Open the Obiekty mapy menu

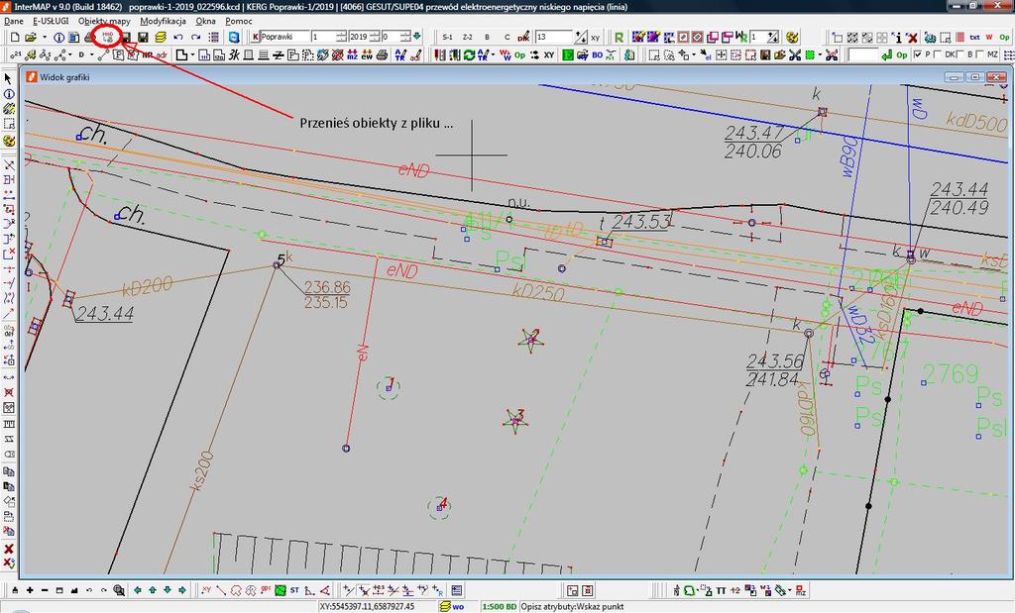(104, 21)
